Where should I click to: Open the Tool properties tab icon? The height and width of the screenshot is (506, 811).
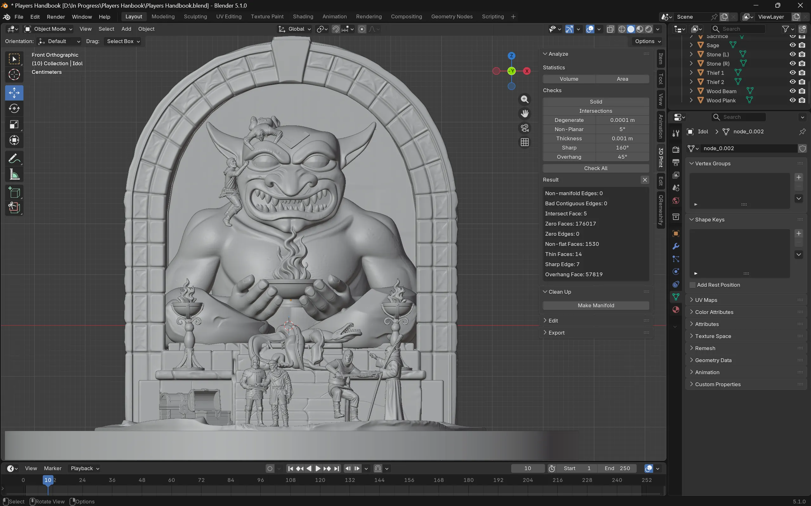point(676,133)
